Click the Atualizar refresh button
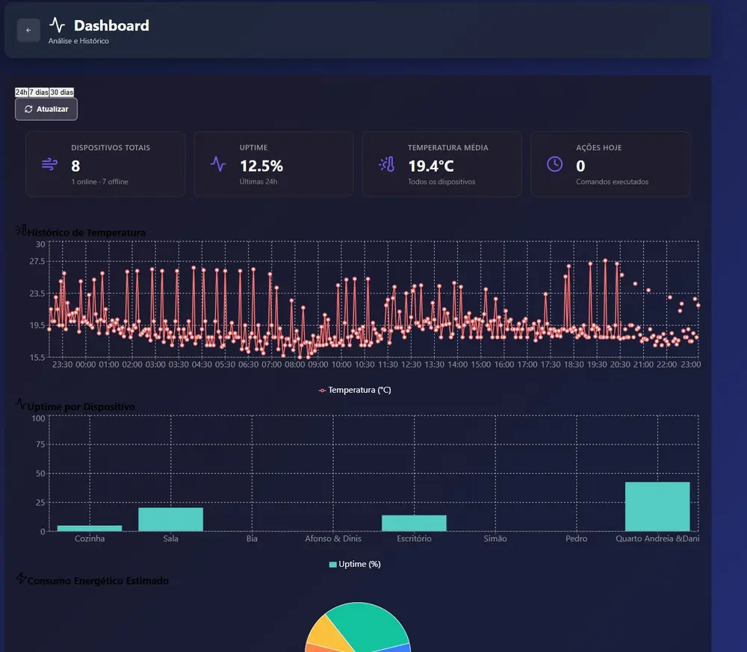 coord(46,109)
